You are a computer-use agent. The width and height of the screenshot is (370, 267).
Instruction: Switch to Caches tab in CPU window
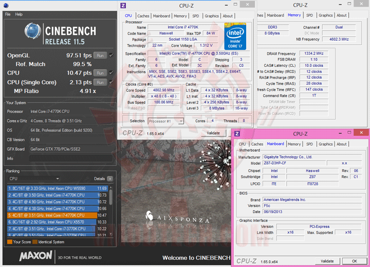click(x=143, y=16)
